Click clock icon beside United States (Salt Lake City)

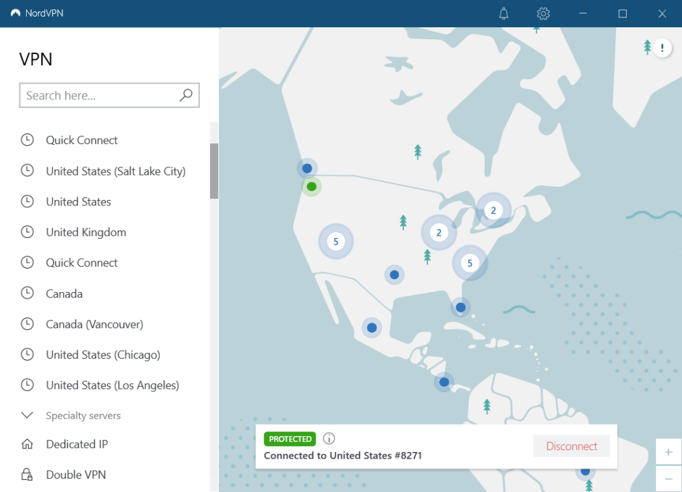27,171
